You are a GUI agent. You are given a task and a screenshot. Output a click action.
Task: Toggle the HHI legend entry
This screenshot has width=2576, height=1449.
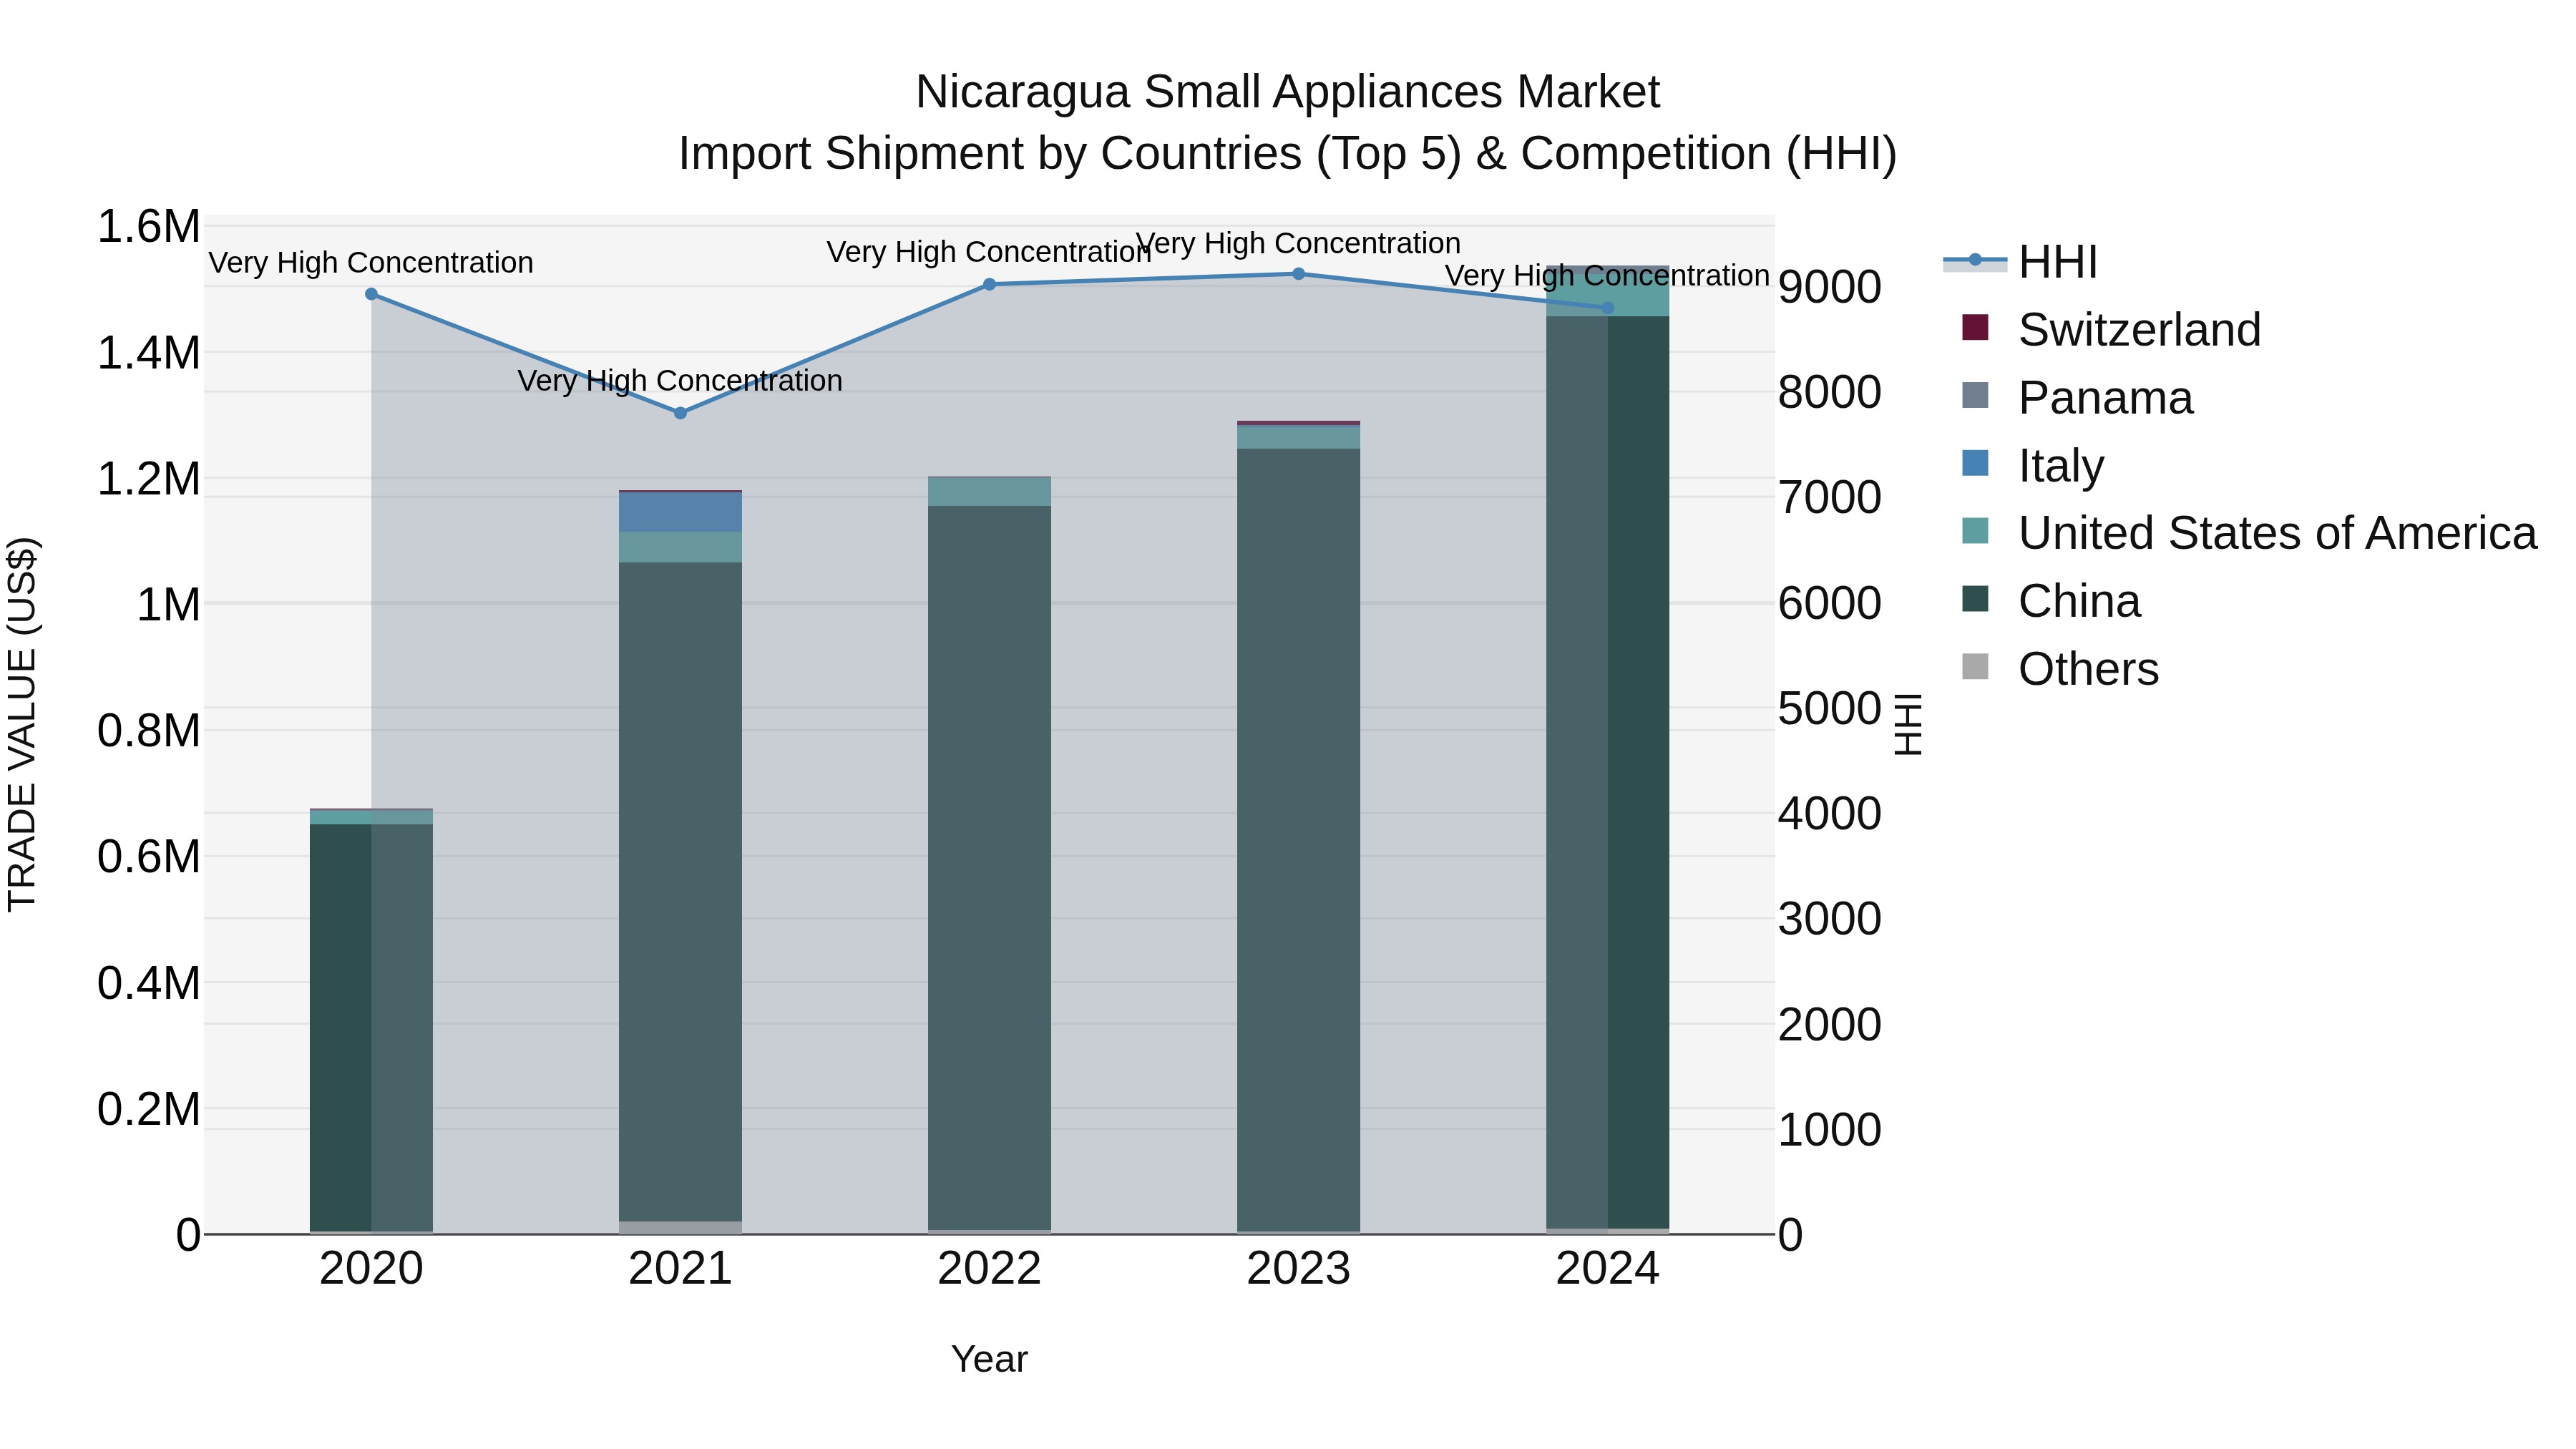pos(2020,262)
